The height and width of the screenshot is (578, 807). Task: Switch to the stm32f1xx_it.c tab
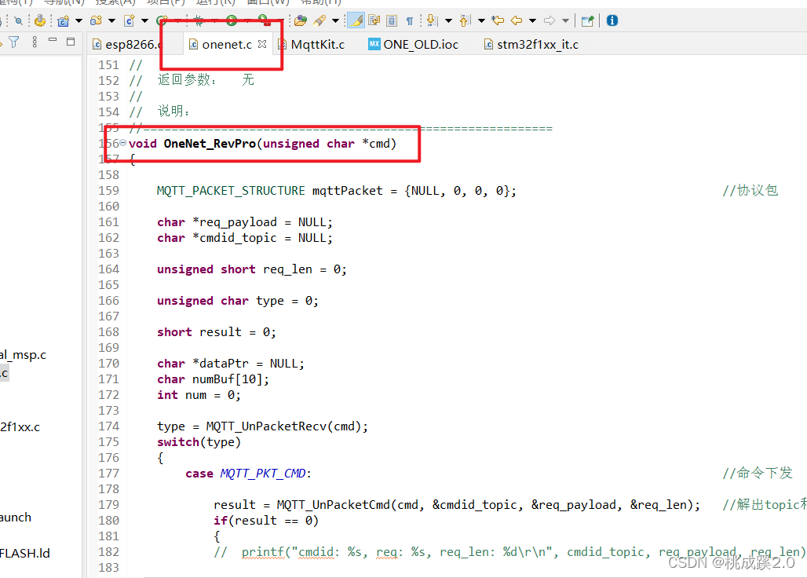click(531, 44)
